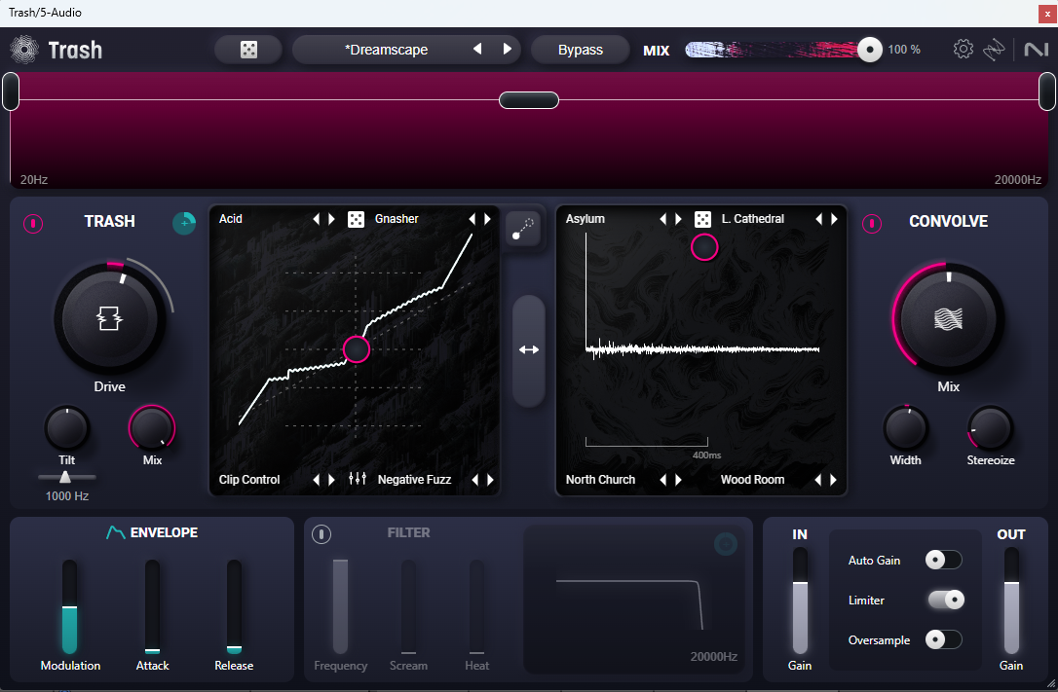1058x692 pixels.
Task: Click the Trash module Mix knob
Action: tap(152, 428)
